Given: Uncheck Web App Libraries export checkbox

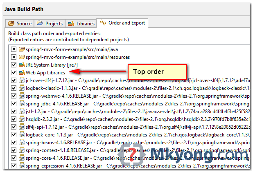Looking at the screenshot, I should tap(14, 72).
